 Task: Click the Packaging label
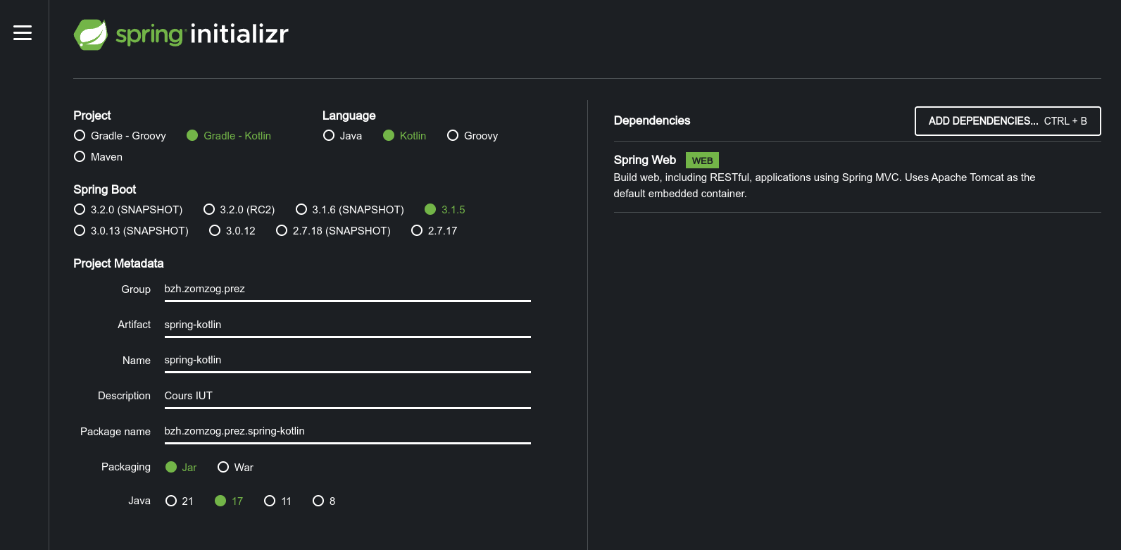coord(125,467)
